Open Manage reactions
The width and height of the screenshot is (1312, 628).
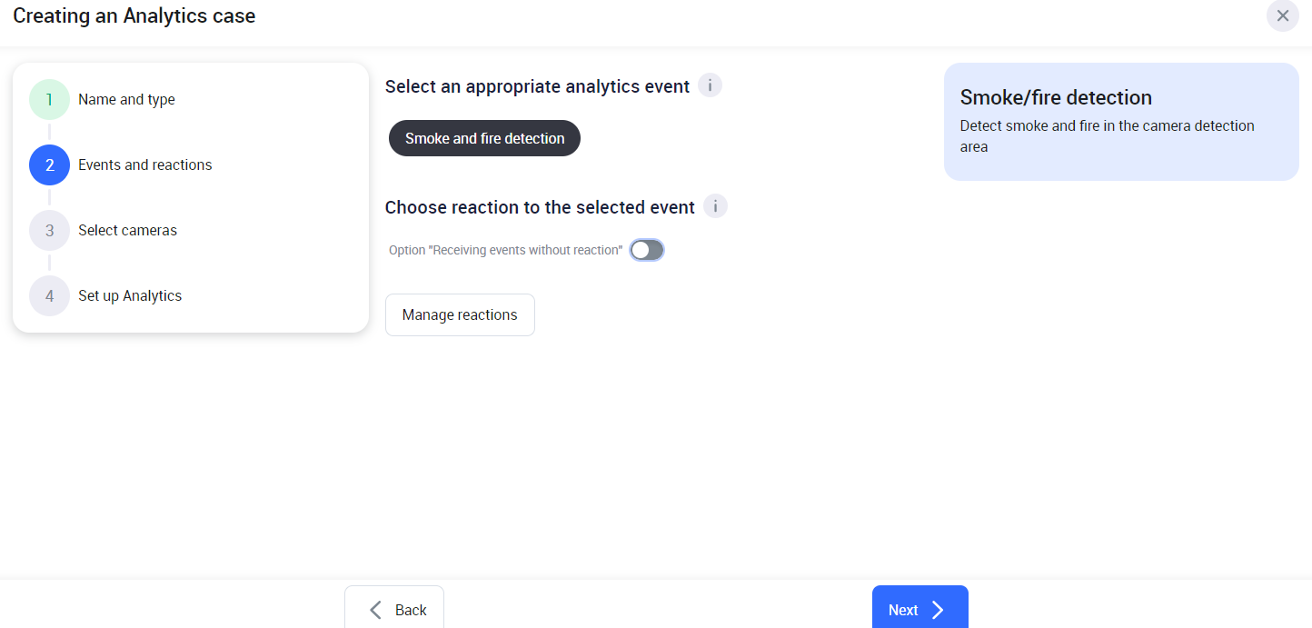tap(460, 315)
